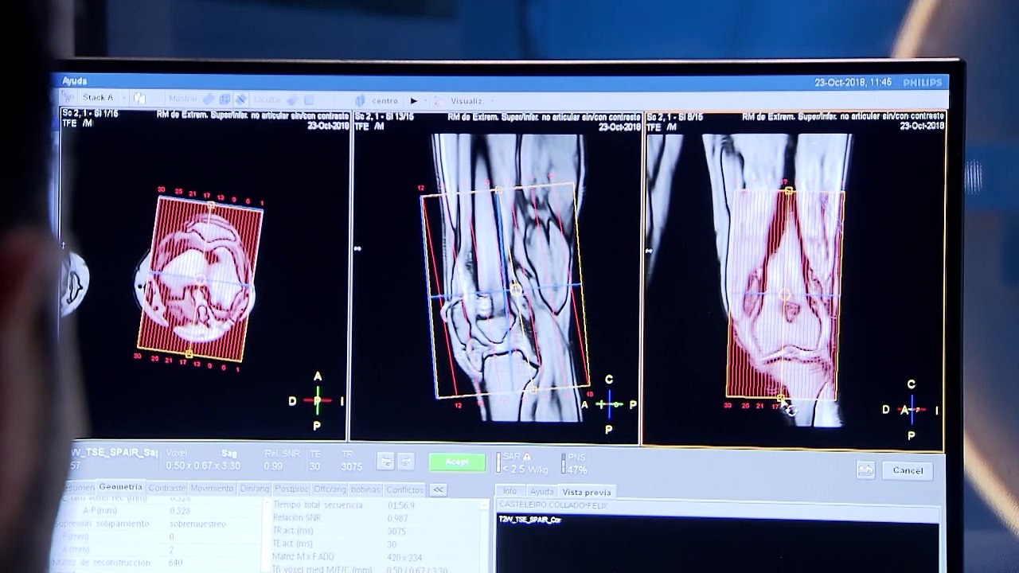
Task: Switch to the Conflictos tab
Action: (x=404, y=489)
